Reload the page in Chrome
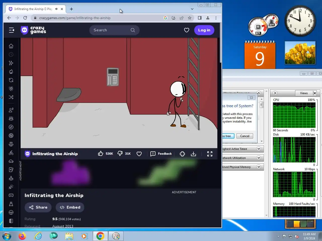 click(x=25, y=18)
